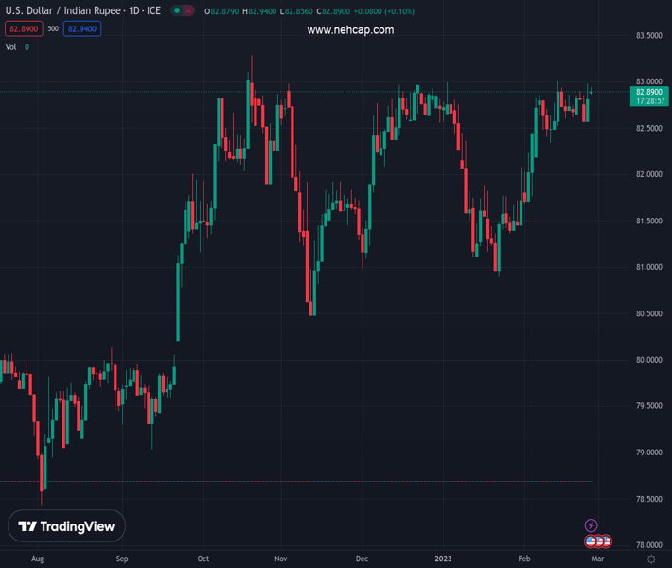Select the red dotted horizontal line near 78.70
Image resolution: width=672 pixels, height=568 pixels.
click(284, 481)
